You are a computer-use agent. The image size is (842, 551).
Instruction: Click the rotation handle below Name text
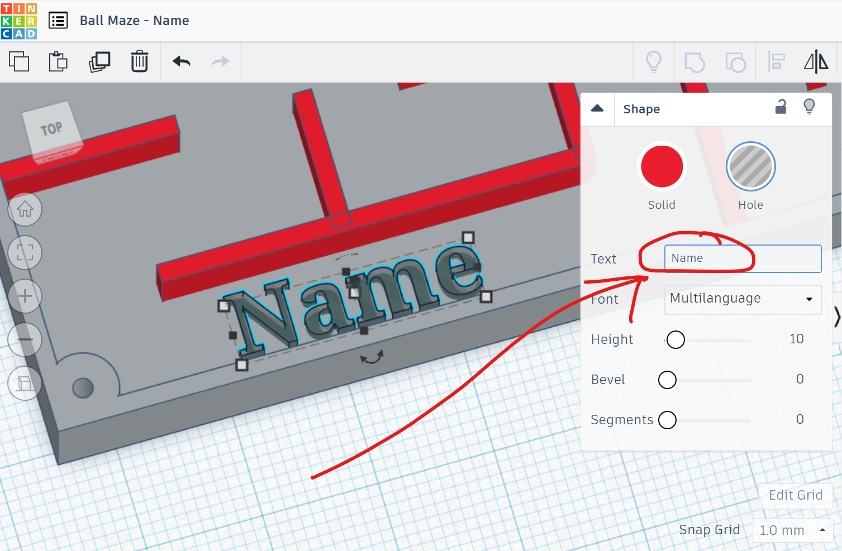pos(372,357)
